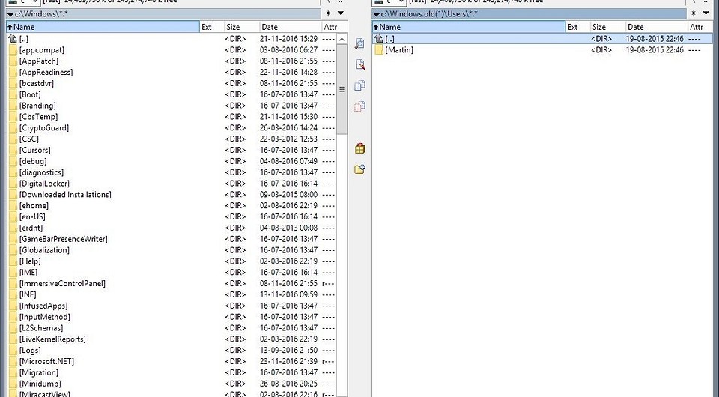Screen dimensions: 719x397
Task: Click the Move files icon between the panels
Action: tap(359, 107)
